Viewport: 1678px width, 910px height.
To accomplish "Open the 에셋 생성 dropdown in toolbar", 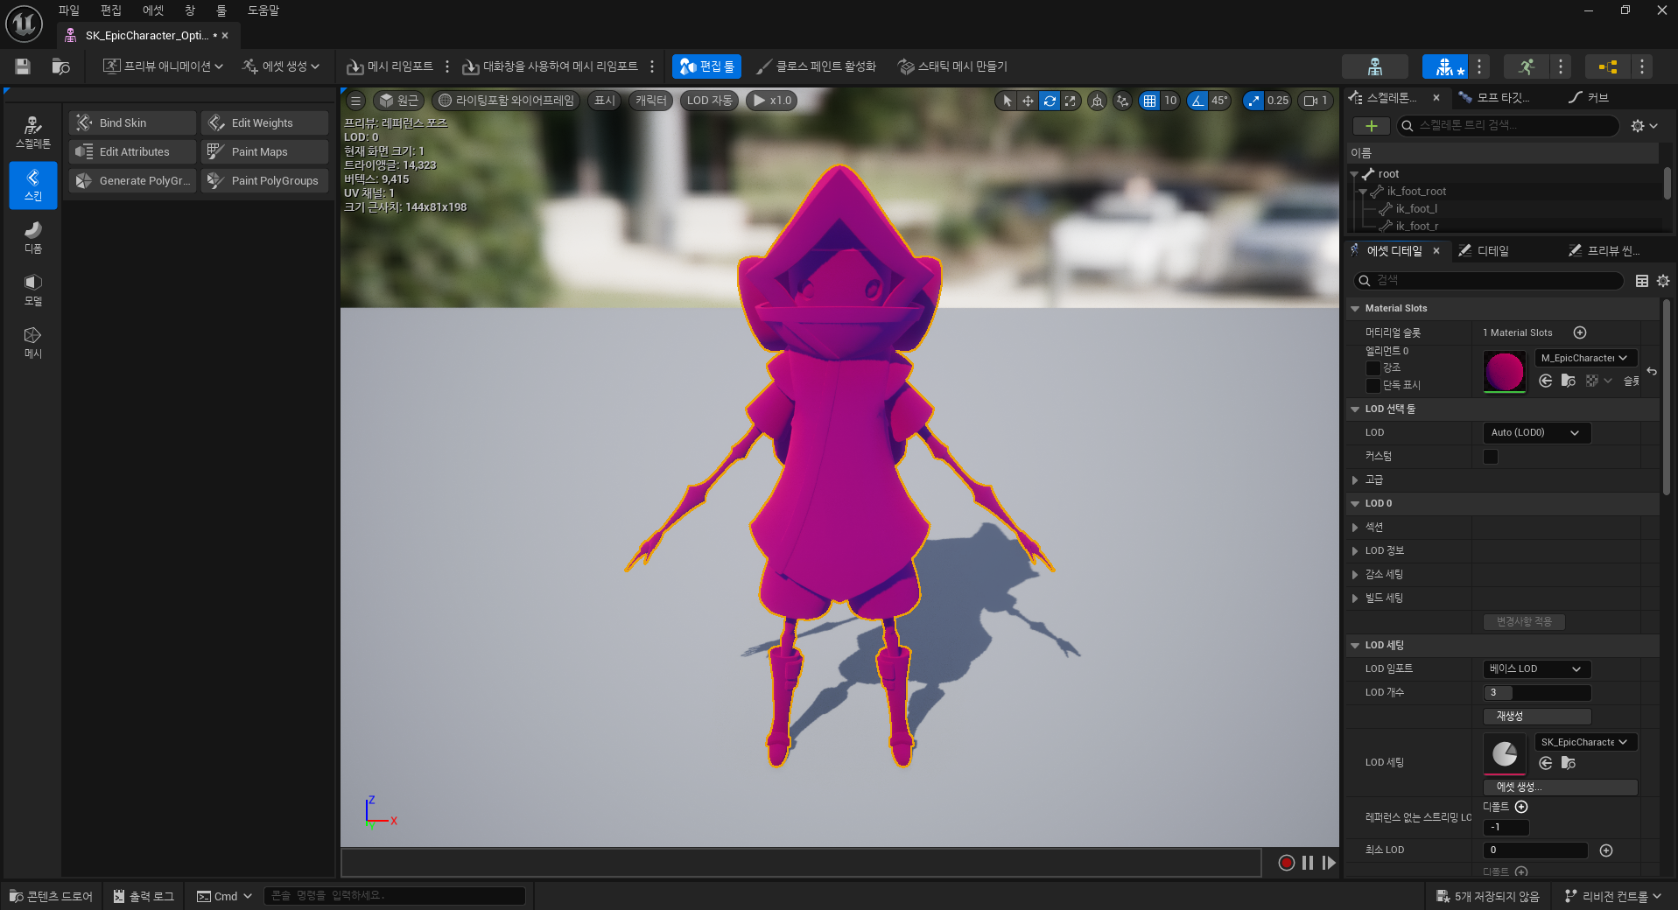I will [x=281, y=66].
